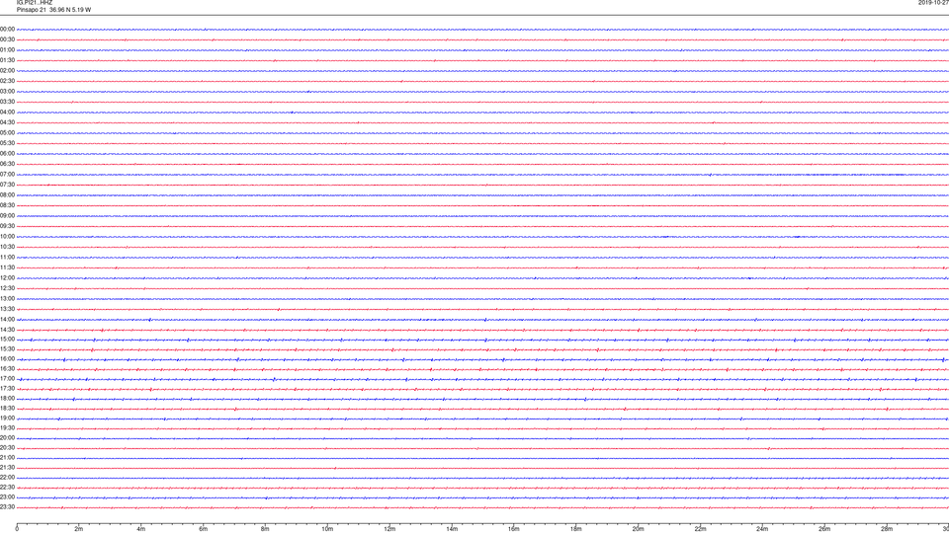This screenshot has width=949, height=533.
Task: Click the 10:30 time label
Action: tap(7, 247)
